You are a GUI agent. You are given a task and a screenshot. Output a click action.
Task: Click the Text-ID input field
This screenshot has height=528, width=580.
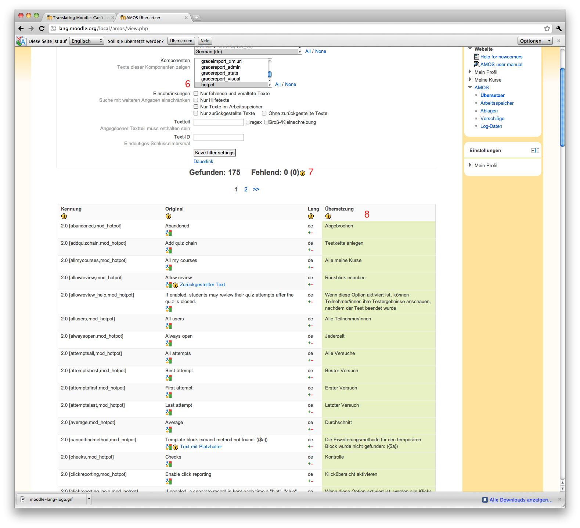(x=219, y=137)
